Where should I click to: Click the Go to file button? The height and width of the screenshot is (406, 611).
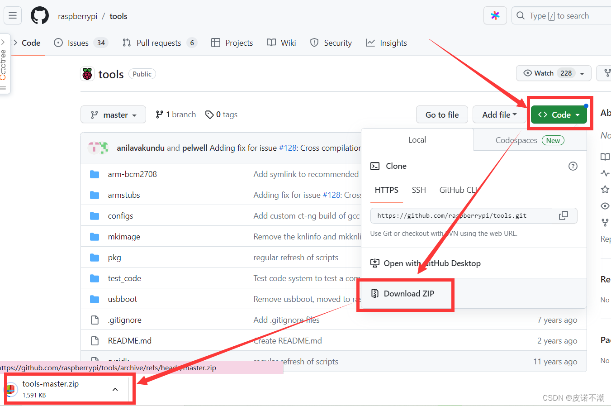(x=442, y=115)
